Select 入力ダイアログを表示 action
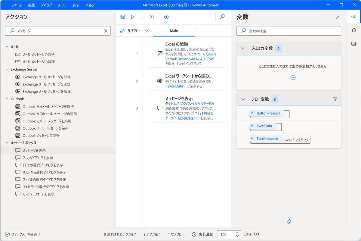The image size is (361, 241). 38,158
